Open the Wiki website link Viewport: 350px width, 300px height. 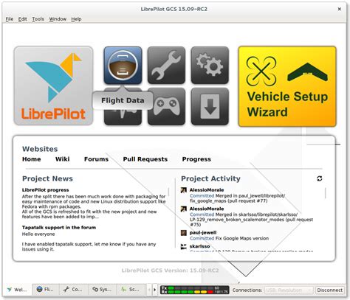click(x=63, y=159)
